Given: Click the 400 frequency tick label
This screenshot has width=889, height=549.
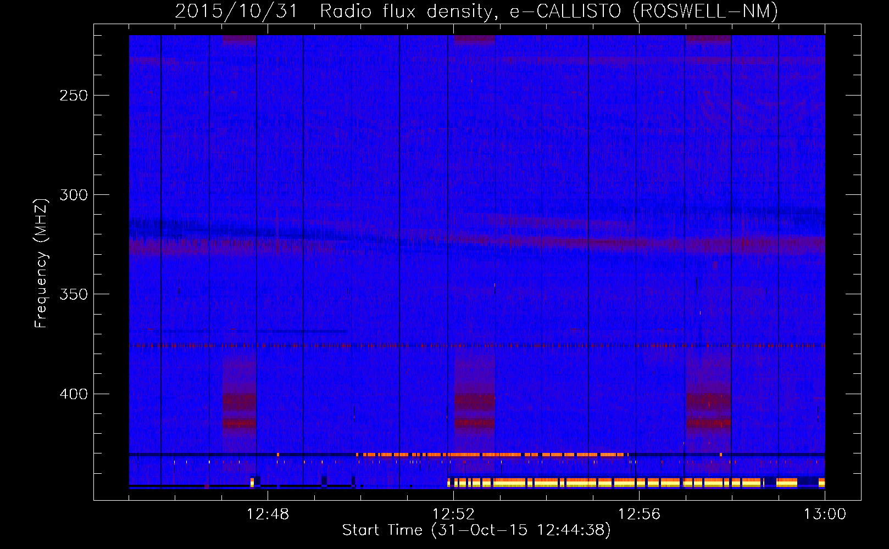Looking at the screenshot, I should point(74,394).
